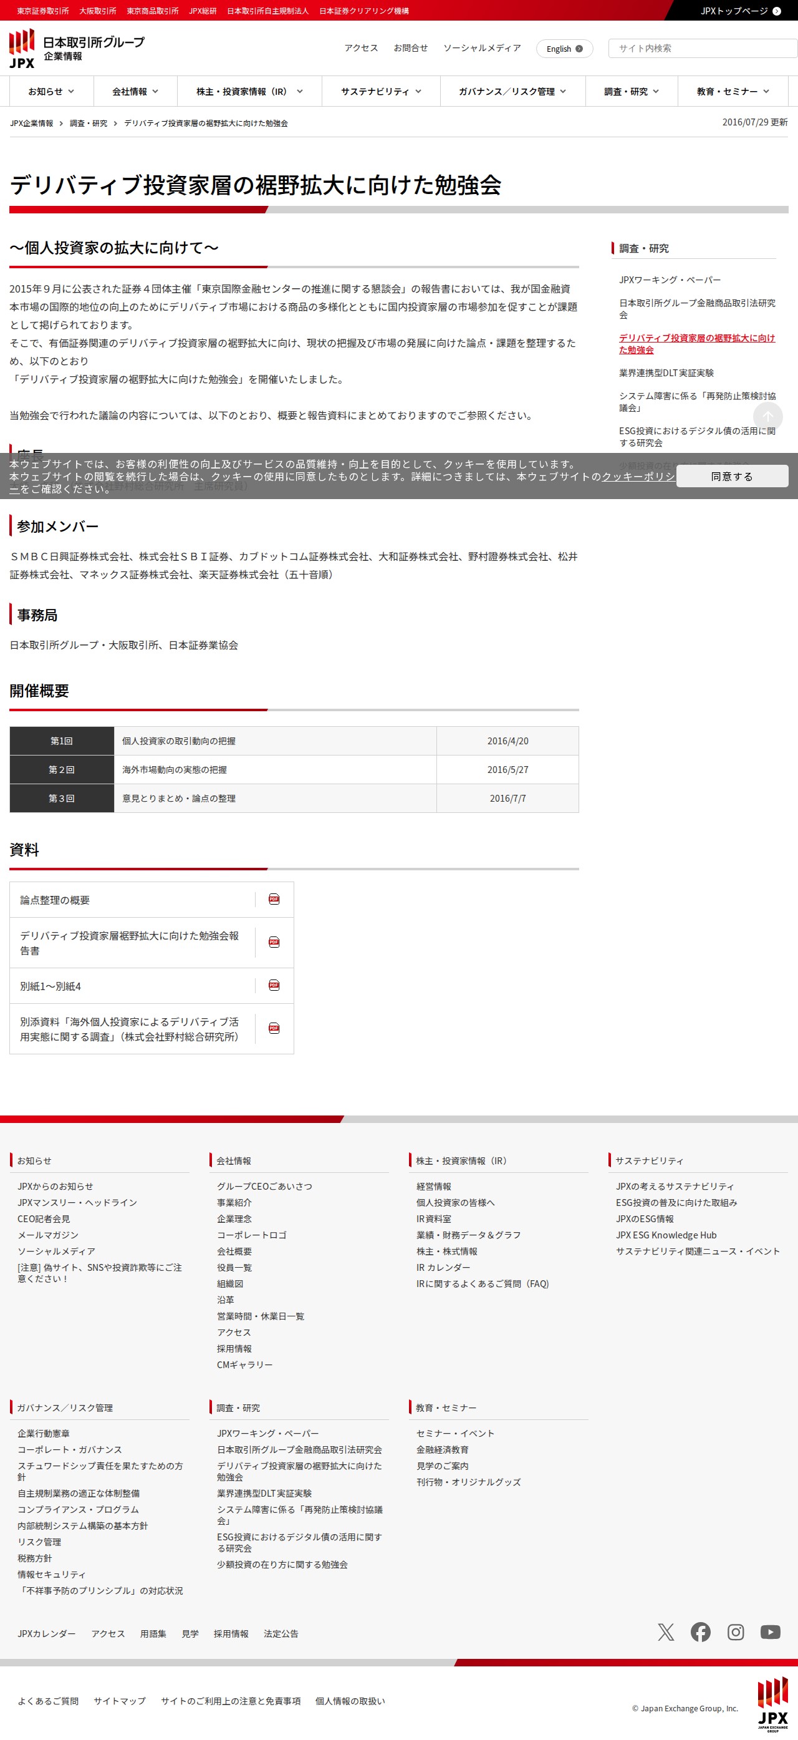Open the JPXカレンダー footer link
The width and height of the screenshot is (798, 1740).
click(x=47, y=1633)
